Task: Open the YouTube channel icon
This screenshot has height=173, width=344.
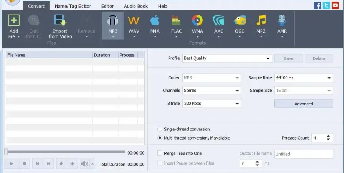Action: pyautogui.click(x=335, y=5)
